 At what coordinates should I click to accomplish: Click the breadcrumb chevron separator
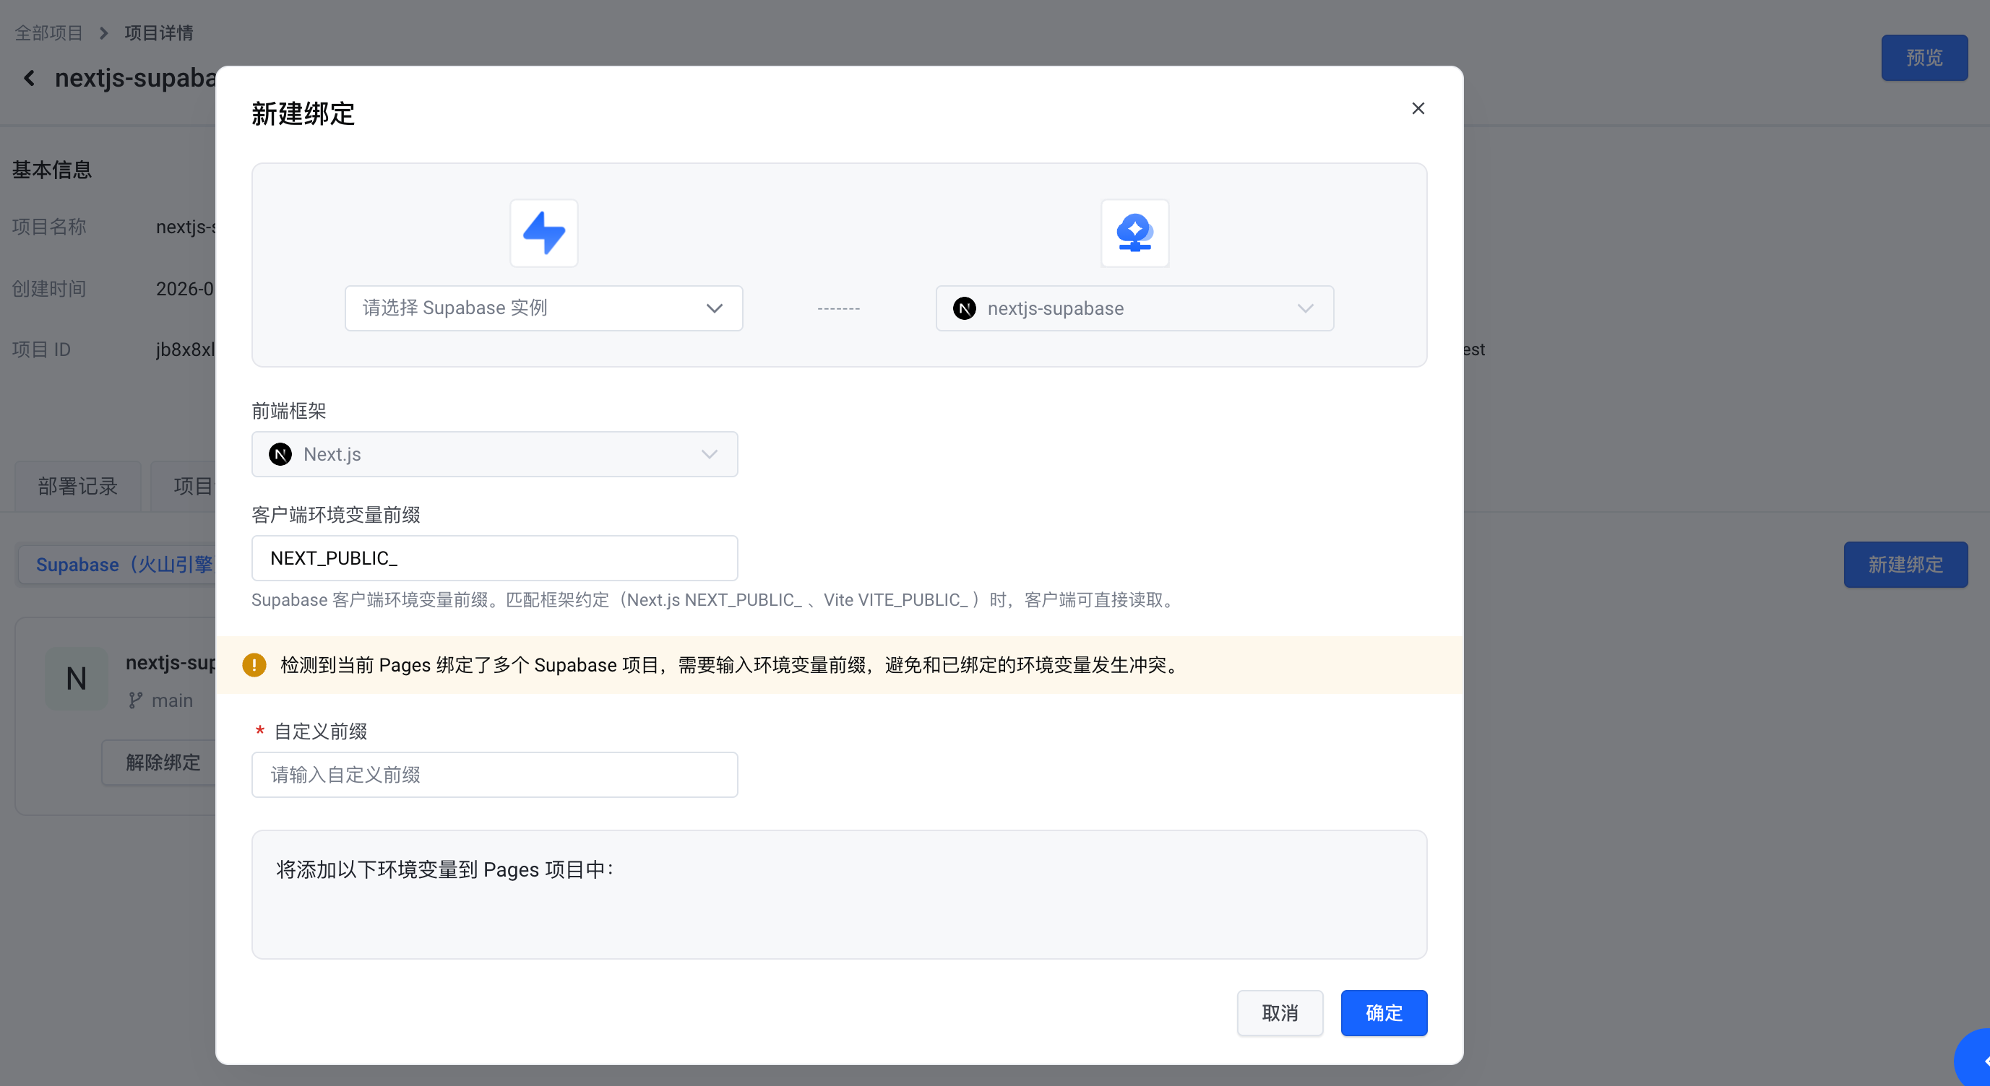103,33
